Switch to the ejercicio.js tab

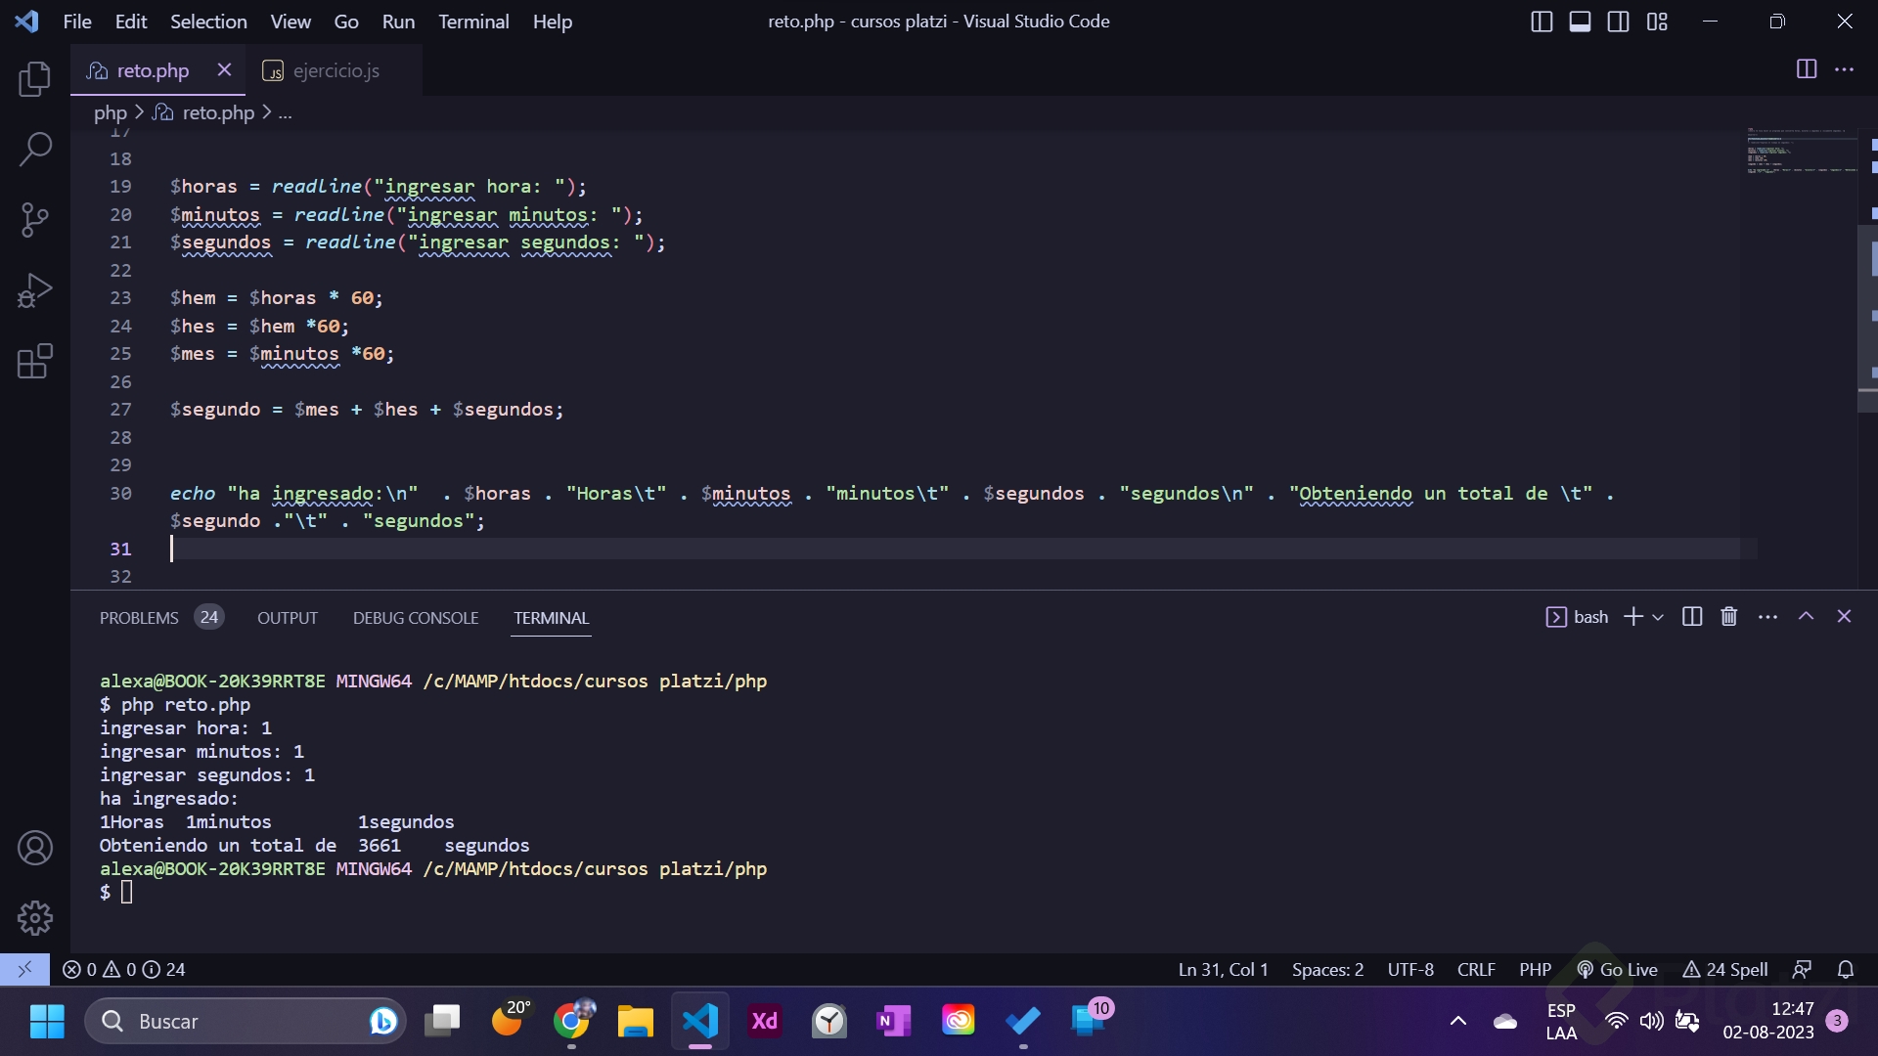(335, 70)
